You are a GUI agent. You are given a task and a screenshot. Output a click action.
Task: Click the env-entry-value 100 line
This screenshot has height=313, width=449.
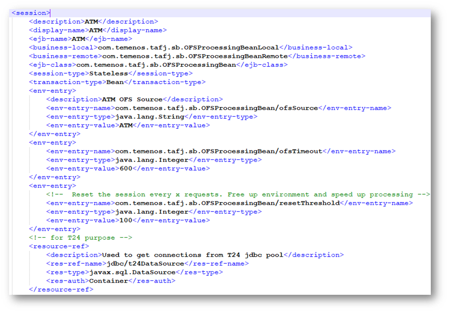[x=128, y=221]
